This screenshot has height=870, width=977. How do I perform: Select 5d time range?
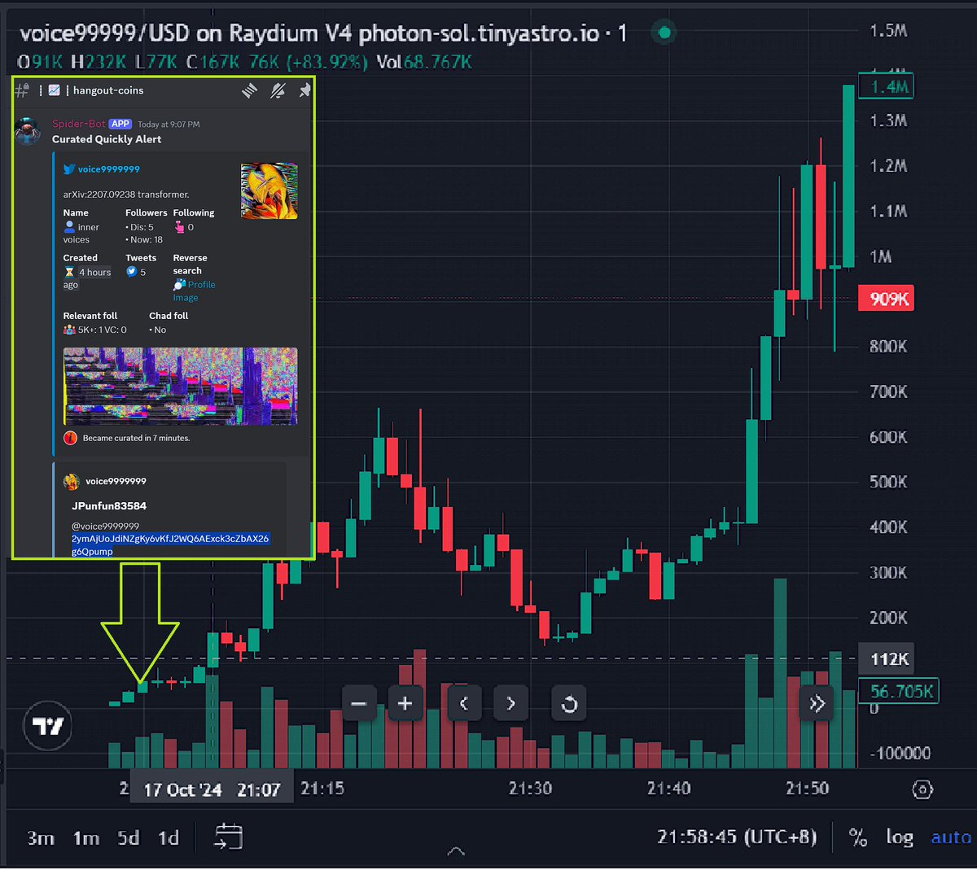click(129, 837)
